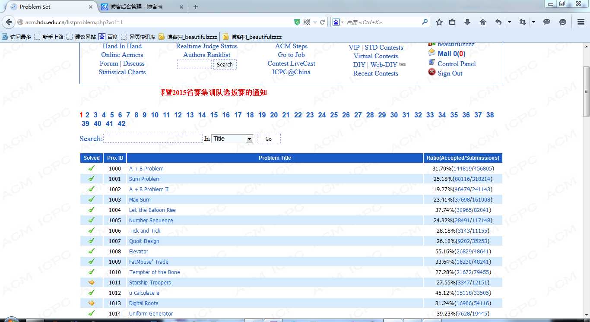Image resolution: width=590 pixels, height=322 pixels.
Task: Click the bookmark star icon
Action: [x=439, y=22]
